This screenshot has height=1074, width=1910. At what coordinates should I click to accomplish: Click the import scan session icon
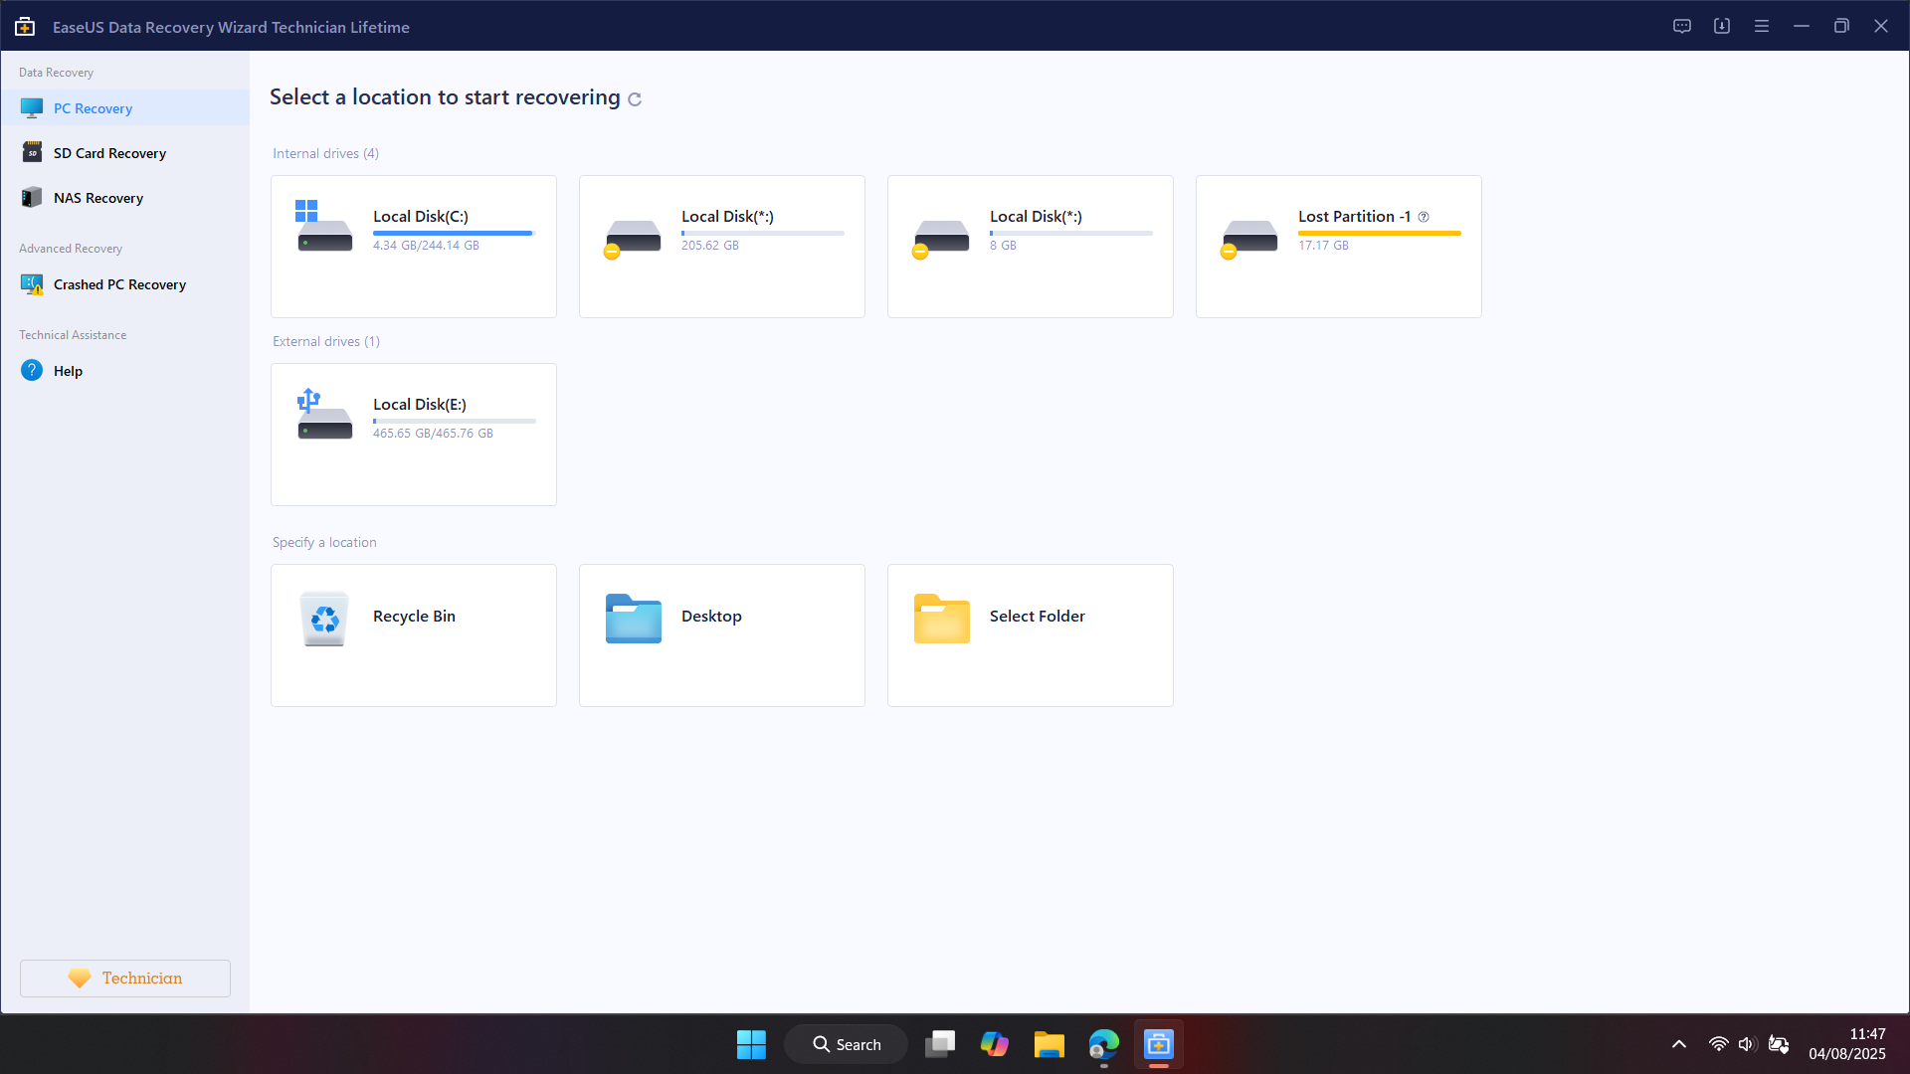pos(1721,27)
